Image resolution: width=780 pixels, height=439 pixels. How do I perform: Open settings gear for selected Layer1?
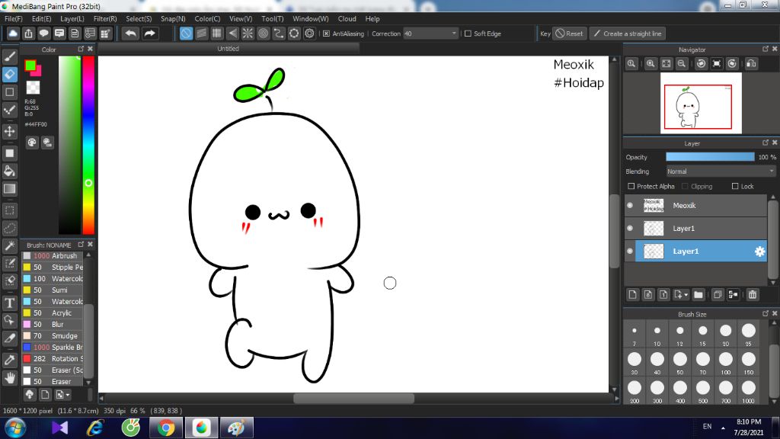tap(759, 252)
